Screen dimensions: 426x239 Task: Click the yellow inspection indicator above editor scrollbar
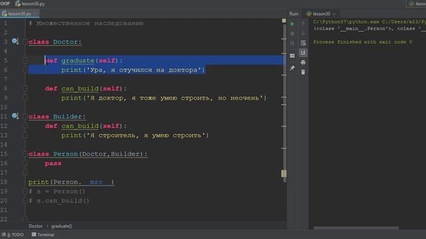coord(284,21)
